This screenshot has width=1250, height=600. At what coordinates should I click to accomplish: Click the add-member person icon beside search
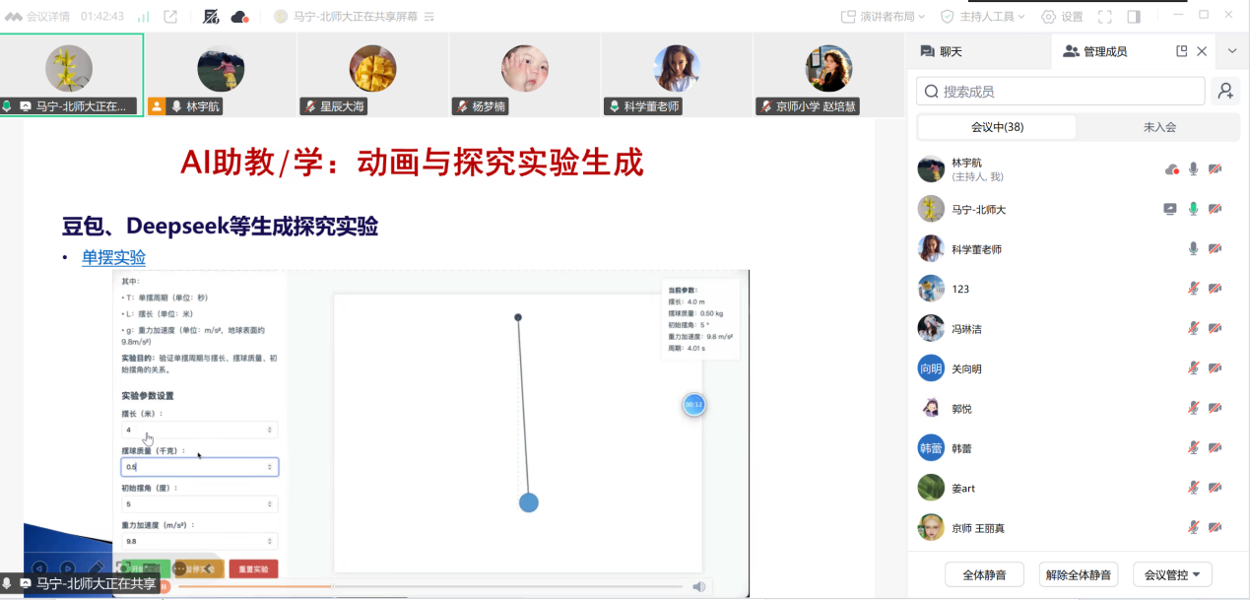click(1224, 91)
